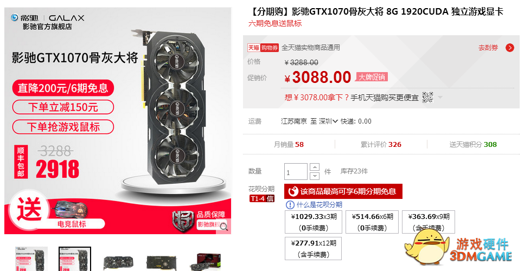Screen dimensions: 524x271
Task: Click the 去刮券 coupon link
Action: 488,48
